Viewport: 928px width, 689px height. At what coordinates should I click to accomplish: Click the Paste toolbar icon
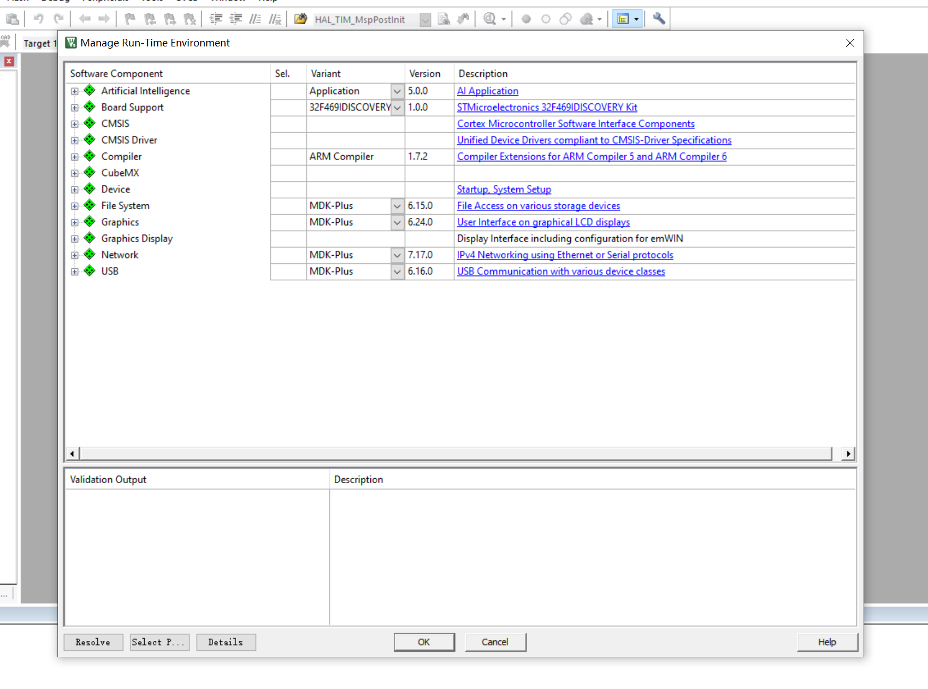pos(13,20)
